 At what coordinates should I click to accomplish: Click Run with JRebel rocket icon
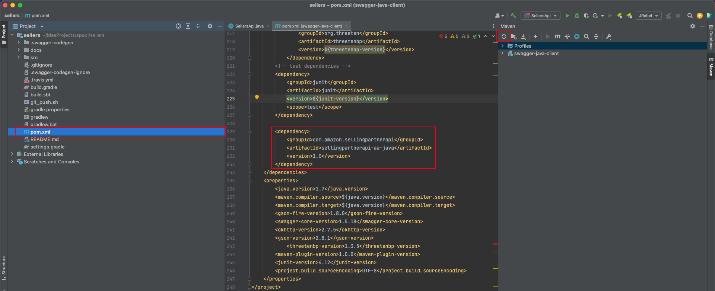click(620, 16)
